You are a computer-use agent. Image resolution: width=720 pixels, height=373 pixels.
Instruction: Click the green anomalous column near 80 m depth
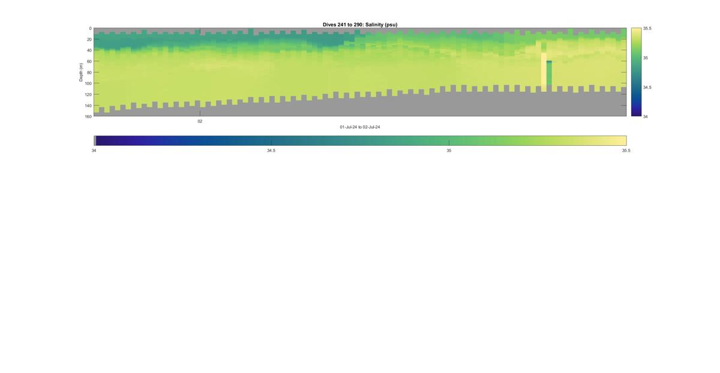(549, 73)
